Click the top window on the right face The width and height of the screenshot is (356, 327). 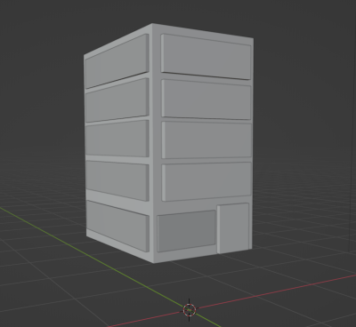click(x=206, y=57)
